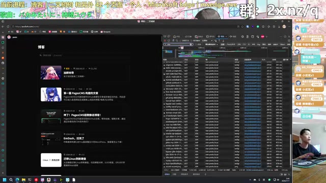The height and width of the screenshot is (183, 326).
Task: Toggle the red network record button
Action: [x=165, y=41]
